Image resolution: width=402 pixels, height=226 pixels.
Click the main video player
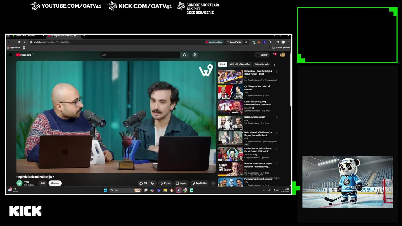[x=116, y=117]
